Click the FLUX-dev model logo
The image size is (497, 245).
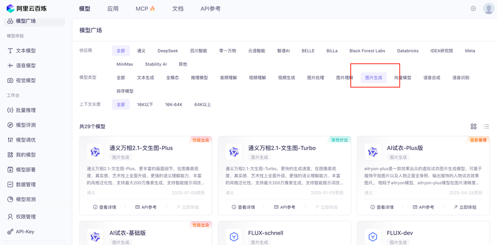point(373,236)
